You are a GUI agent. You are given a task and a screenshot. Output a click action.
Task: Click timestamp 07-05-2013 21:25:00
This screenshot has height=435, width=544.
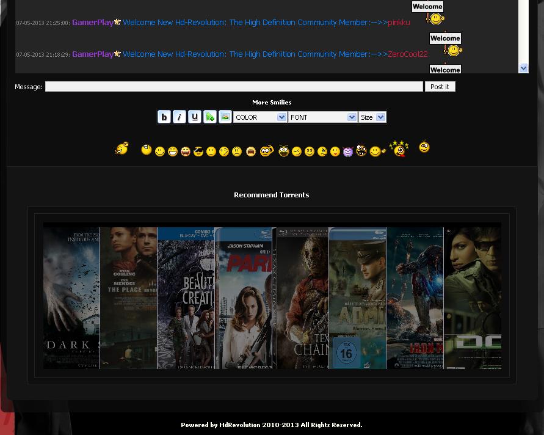pos(43,23)
